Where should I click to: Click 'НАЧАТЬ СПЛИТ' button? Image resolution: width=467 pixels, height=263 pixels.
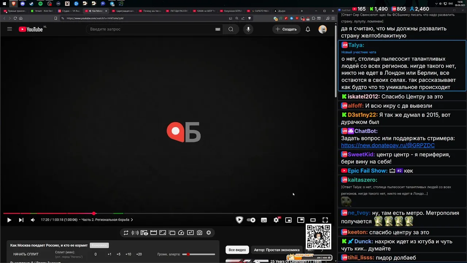[x=26, y=254]
